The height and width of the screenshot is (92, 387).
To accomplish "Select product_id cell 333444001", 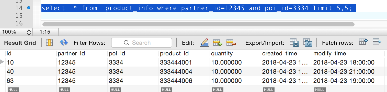I will tap(184, 63).
